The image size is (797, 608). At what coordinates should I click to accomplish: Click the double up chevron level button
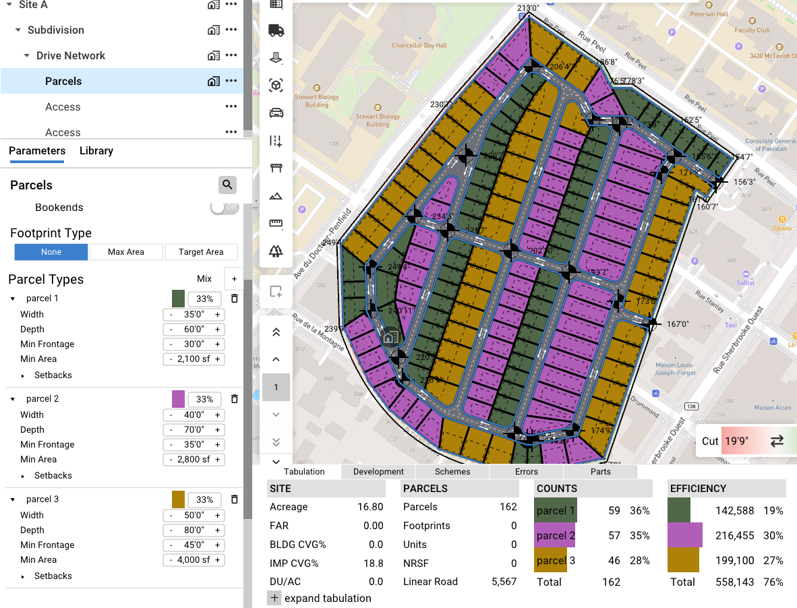pyautogui.click(x=276, y=332)
